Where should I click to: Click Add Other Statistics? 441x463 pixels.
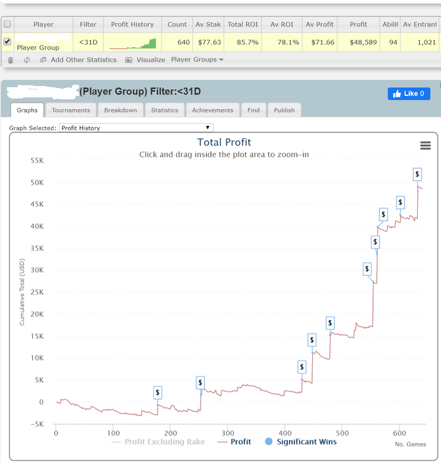point(79,60)
